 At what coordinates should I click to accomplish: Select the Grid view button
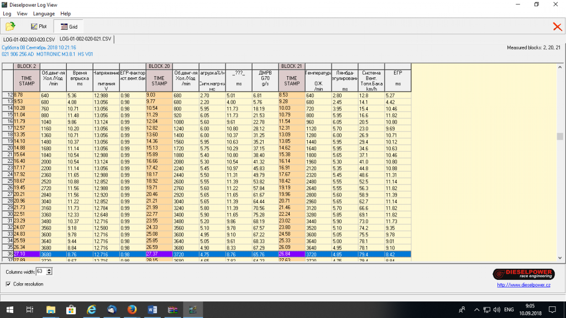coord(69,26)
